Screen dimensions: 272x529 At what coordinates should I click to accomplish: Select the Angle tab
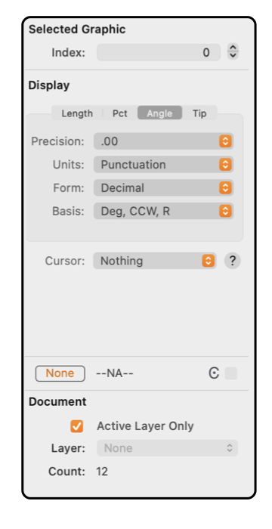pos(159,113)
